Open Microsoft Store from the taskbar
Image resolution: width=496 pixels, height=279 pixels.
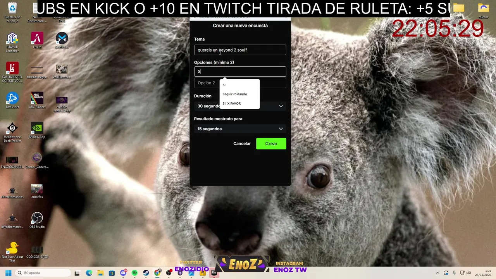(x=112, y=273)
